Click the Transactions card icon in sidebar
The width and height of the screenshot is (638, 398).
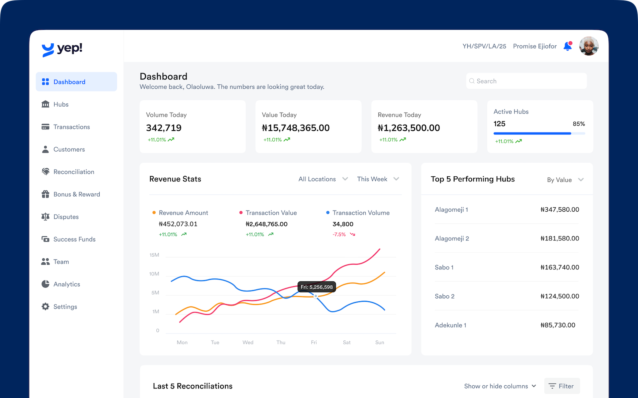(x=45, y=127)
